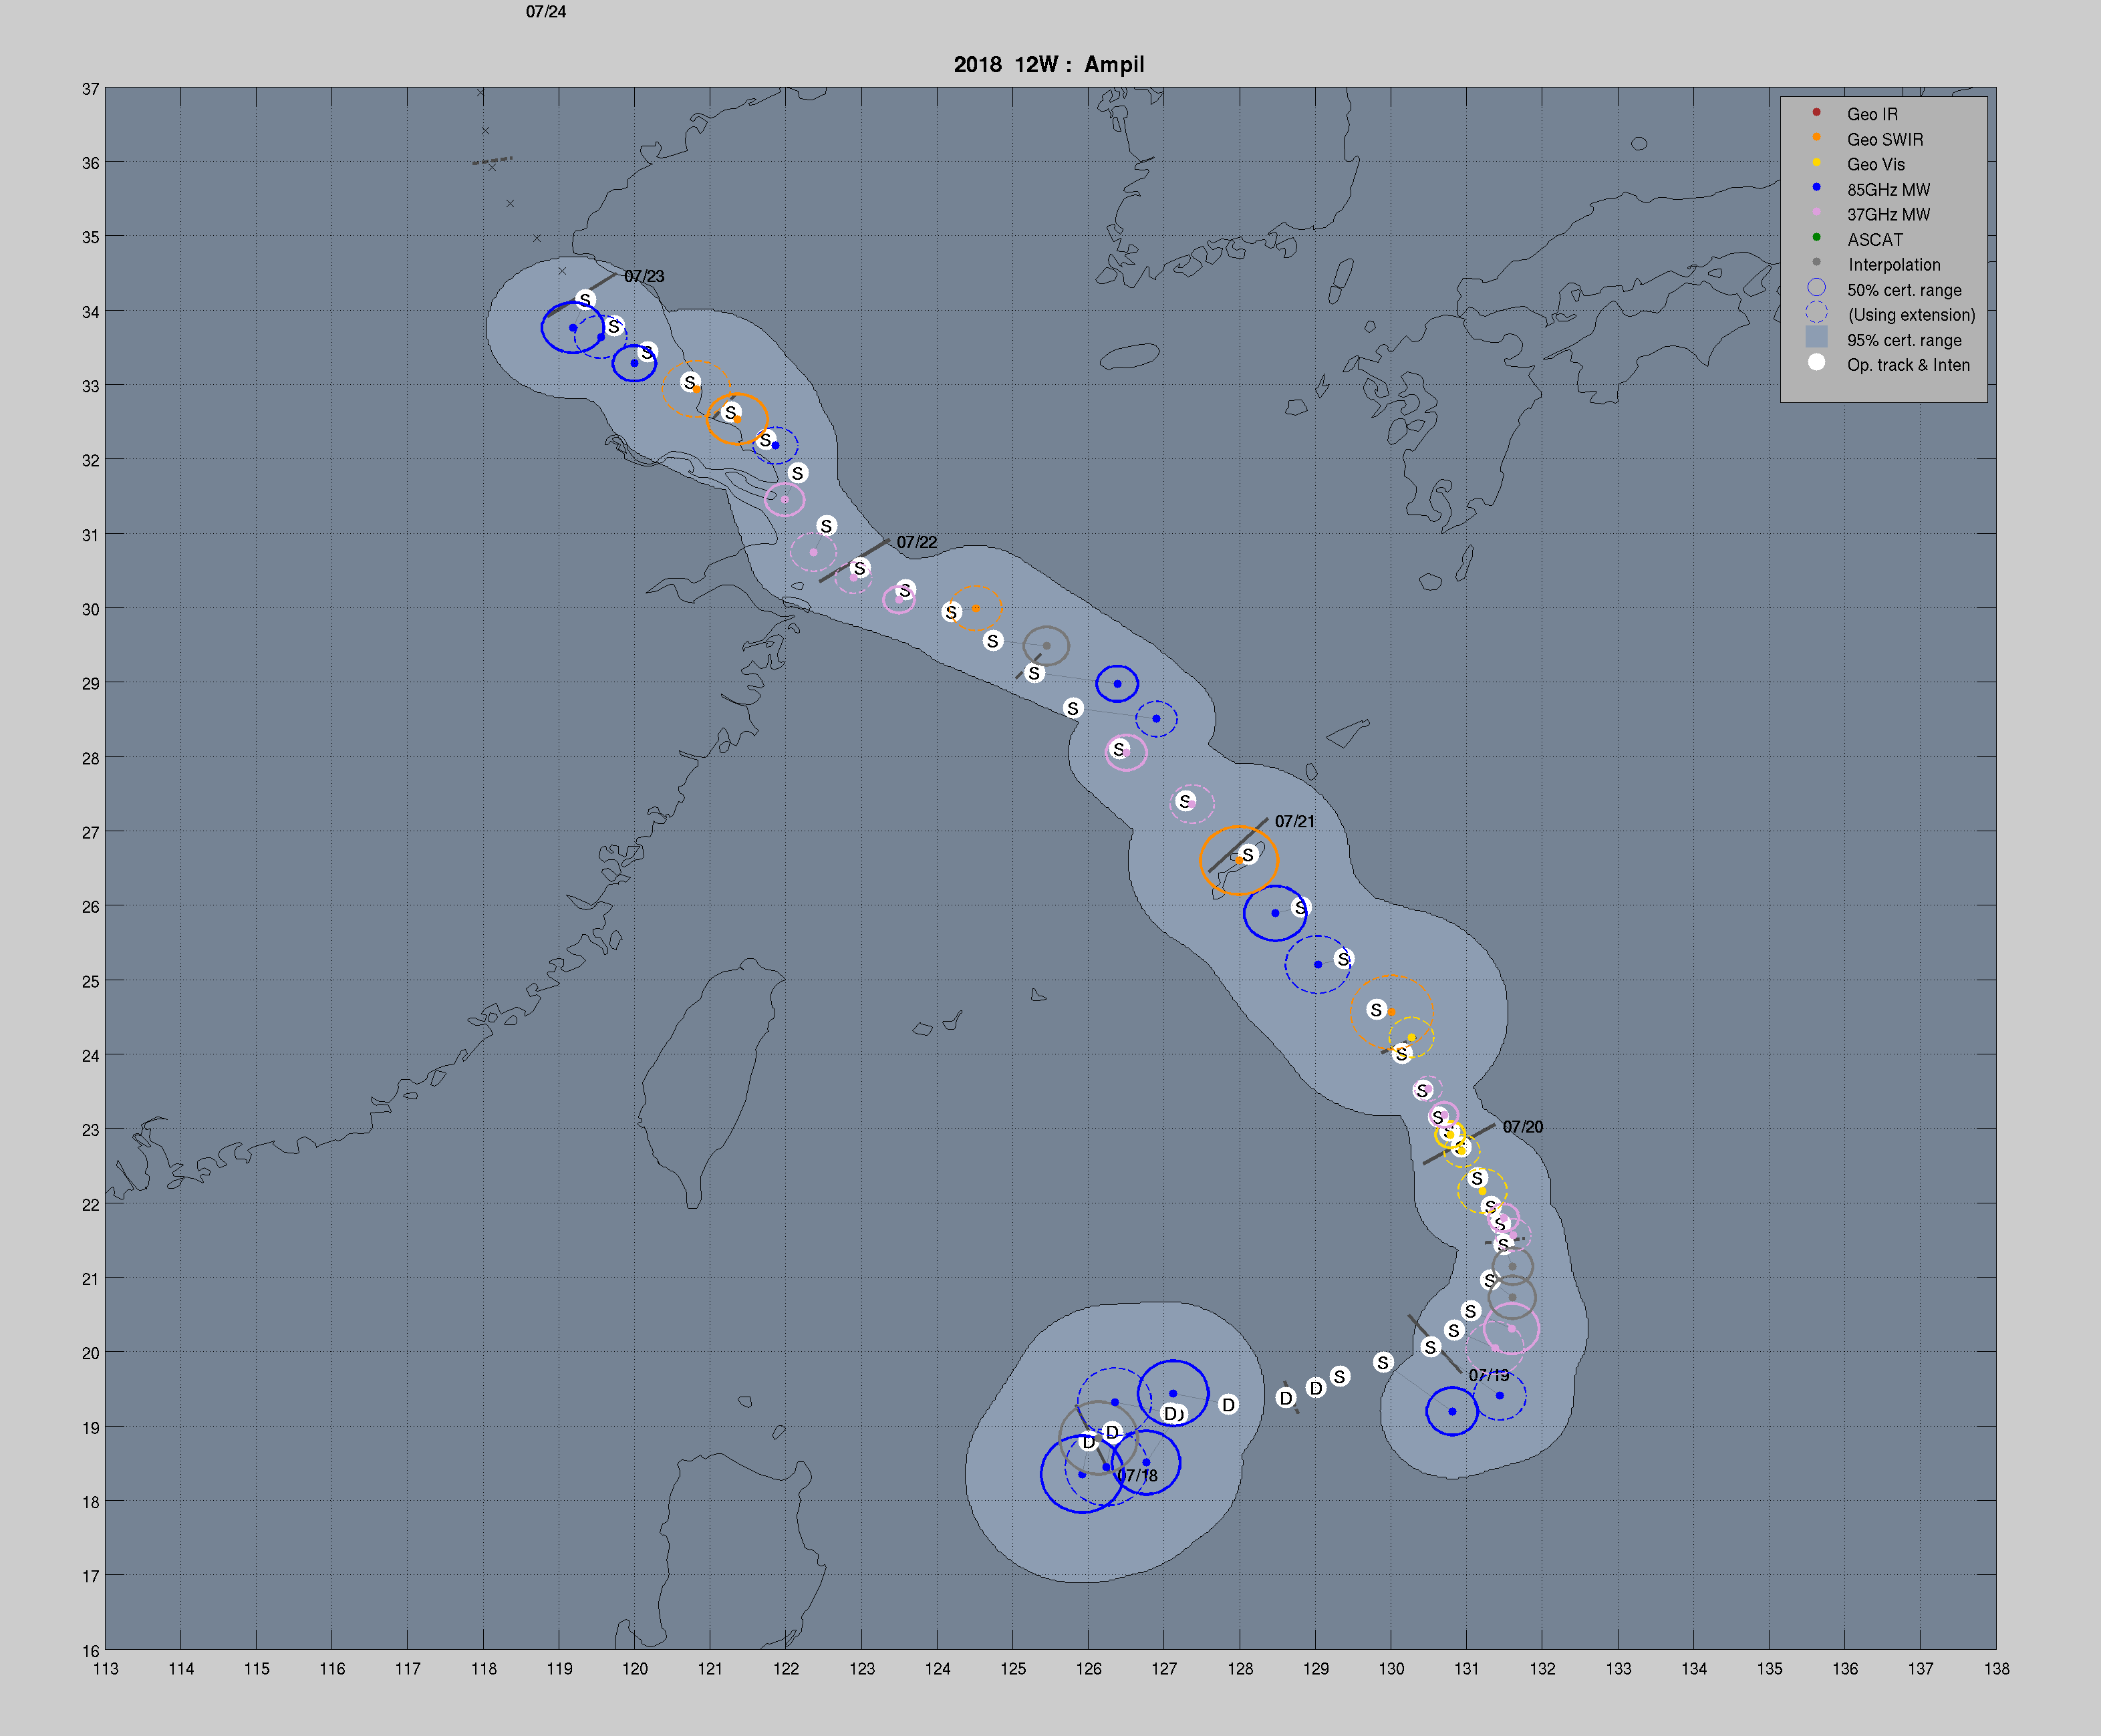Click the Geo IR red legend dot
Screen dimensions: 2101x1736
point(1816,112)
